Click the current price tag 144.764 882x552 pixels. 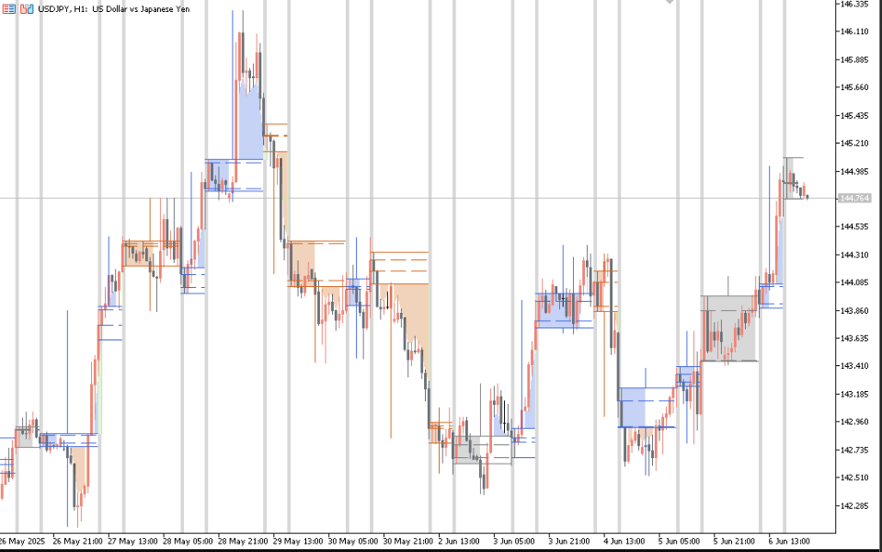click(854, 198)
